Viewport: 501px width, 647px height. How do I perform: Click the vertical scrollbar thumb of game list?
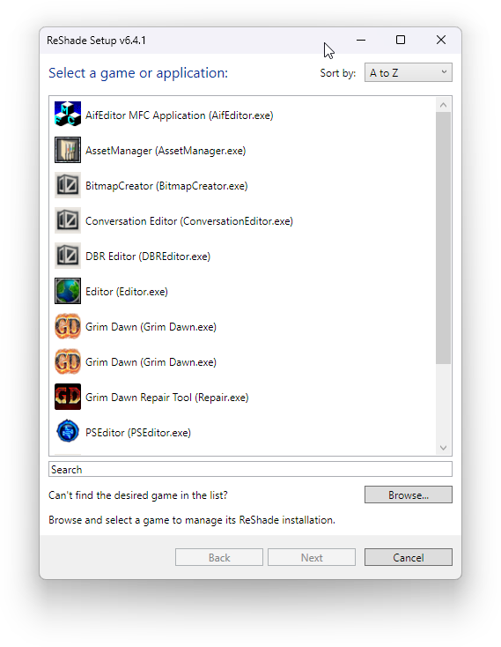[443, 238]
